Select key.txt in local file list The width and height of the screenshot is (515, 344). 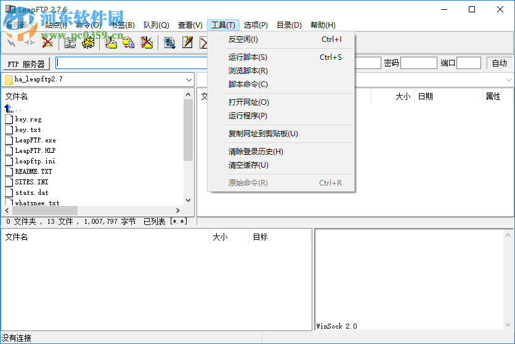pos(28,129)
